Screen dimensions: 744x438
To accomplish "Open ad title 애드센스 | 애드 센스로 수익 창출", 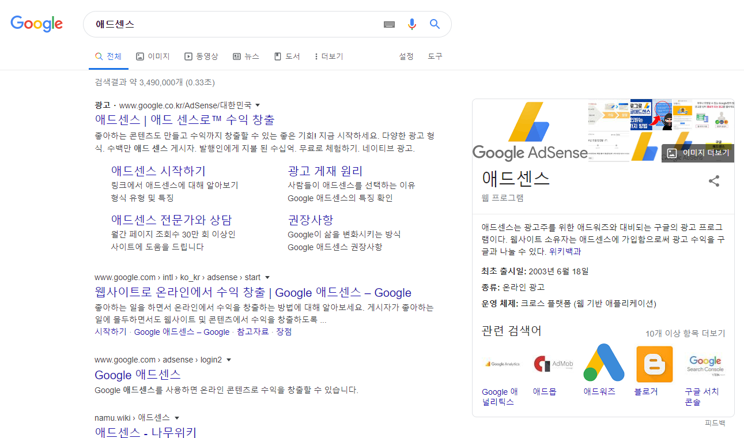I will pos(184,120).
